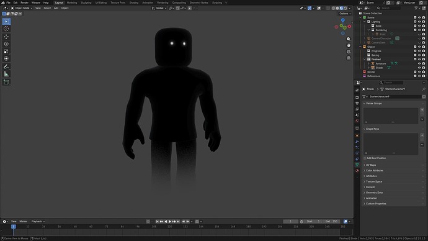Click the timeline Marker menu
The height and width of the screenshot is (241, 428).
(x=23, y=221)
